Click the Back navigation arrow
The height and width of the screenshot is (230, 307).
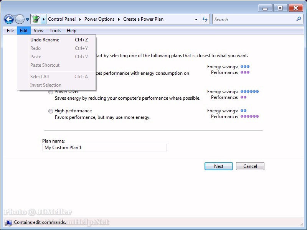click(x=9, y=20)
